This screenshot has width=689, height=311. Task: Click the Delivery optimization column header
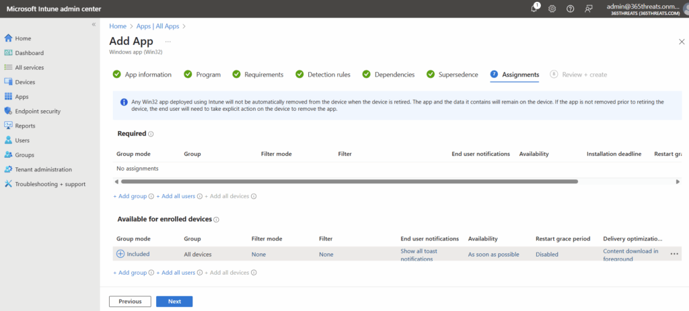coord(632,239)
